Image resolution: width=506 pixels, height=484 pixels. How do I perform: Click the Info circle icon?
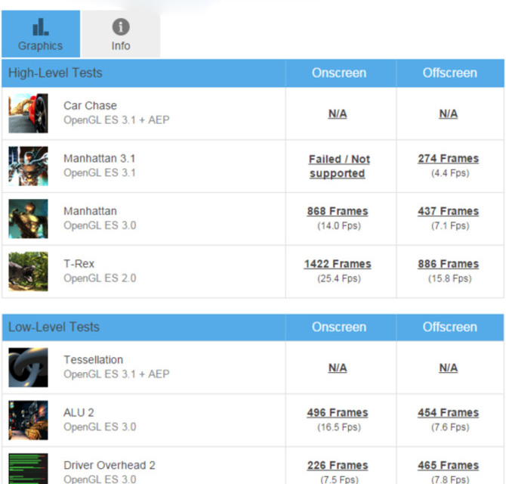click(121, 26)
